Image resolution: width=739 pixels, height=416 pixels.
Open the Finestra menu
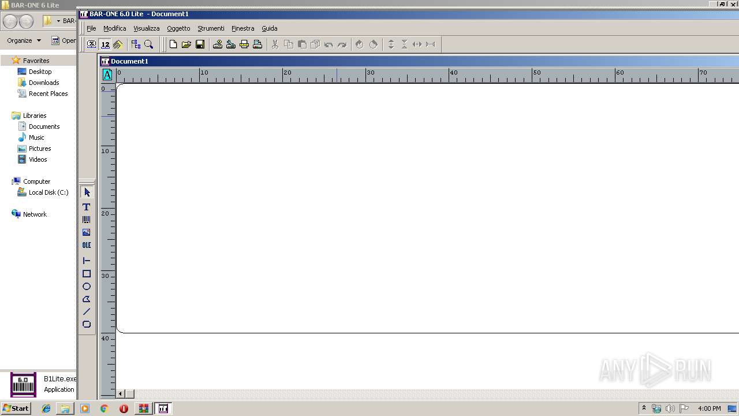click(242, 28)
